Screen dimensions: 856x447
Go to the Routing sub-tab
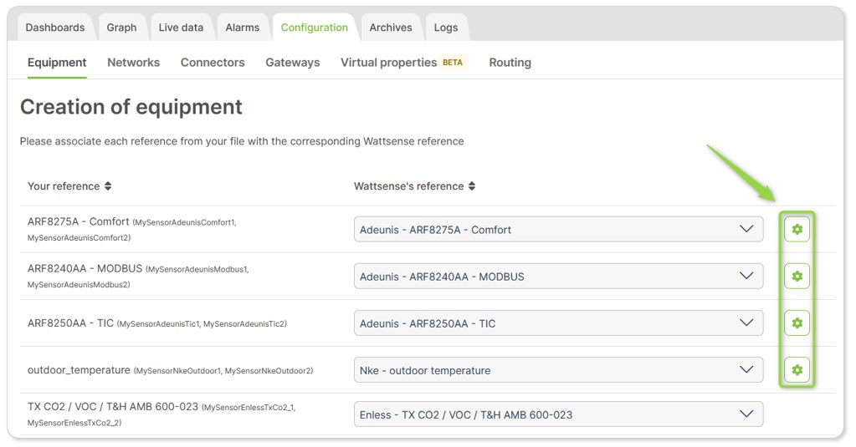coord(510,63)
